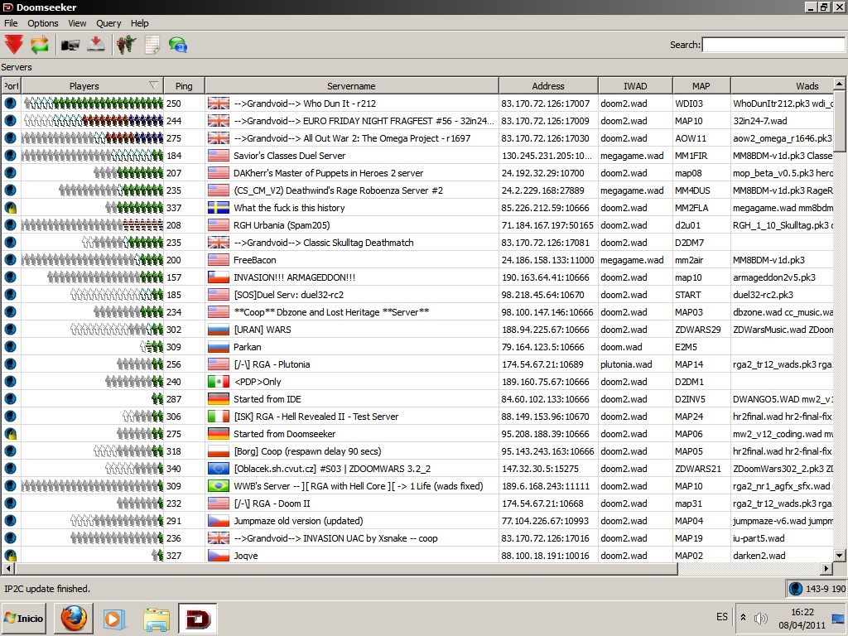Screen dimensions: 848x636
Task: Toggle sort arrow on Players column header
Action: 153,85
